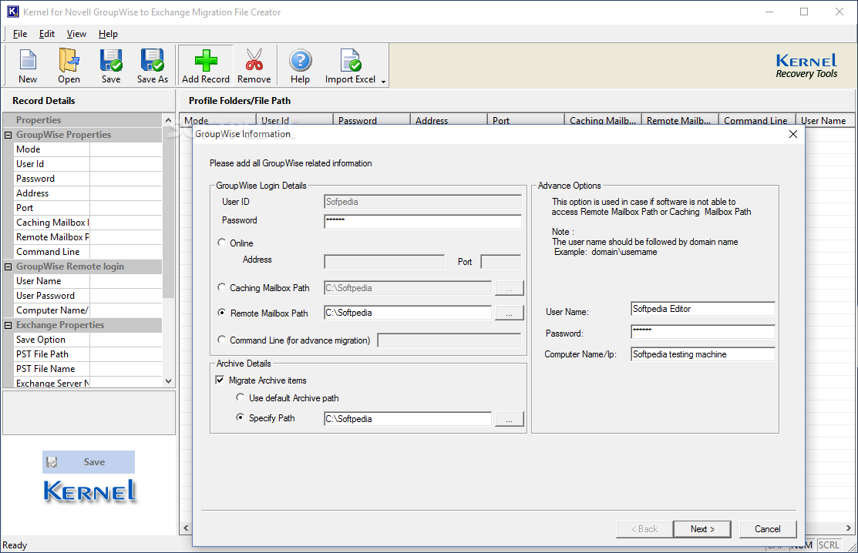Select the Specify Path radio button
The image size is (858, 553).
pyautogui.click(x=240, y=417)
